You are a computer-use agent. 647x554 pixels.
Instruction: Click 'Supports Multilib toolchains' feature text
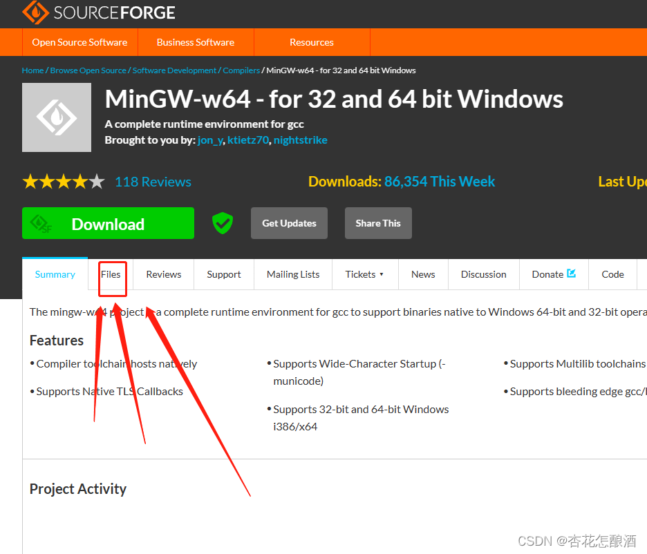click(x=577, y=364)
